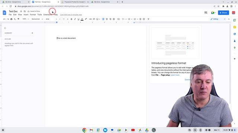Set right text alignment
The height and width of the screenshot is (133, 238).
pos(110,19)
